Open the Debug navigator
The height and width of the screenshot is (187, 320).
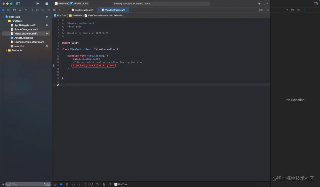pos(37,10)
